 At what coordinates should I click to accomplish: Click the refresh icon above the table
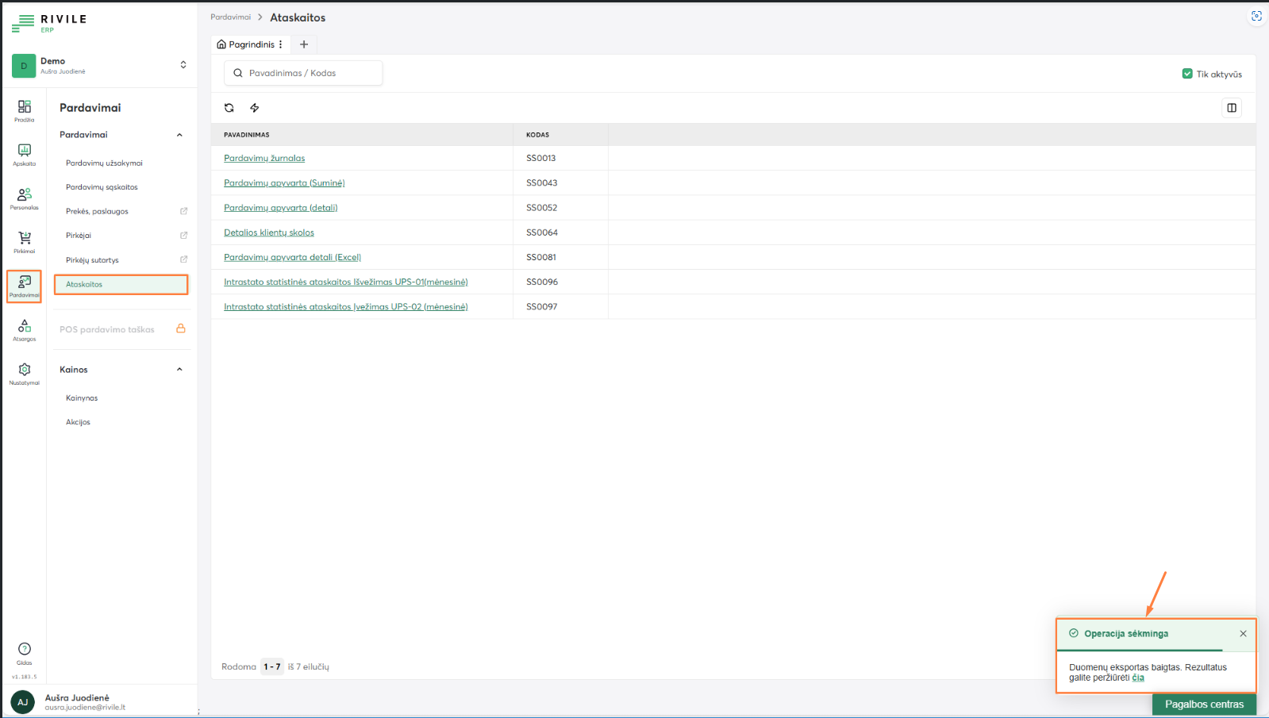point(229,108)
